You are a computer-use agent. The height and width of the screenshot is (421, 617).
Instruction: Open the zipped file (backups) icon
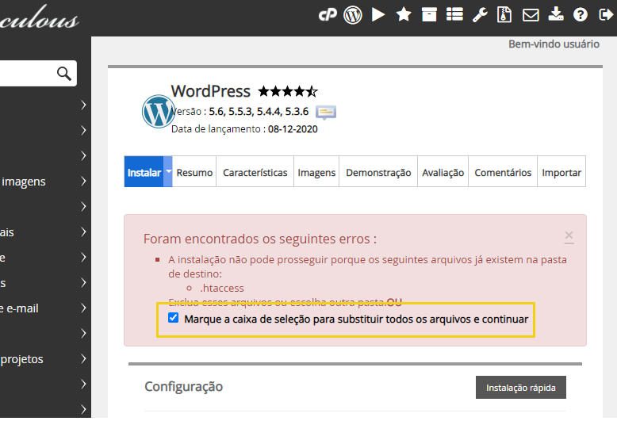[x=504, y=15]
